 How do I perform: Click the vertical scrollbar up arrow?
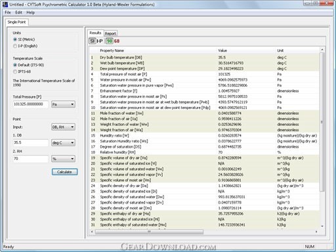click(x=322, y=50)
